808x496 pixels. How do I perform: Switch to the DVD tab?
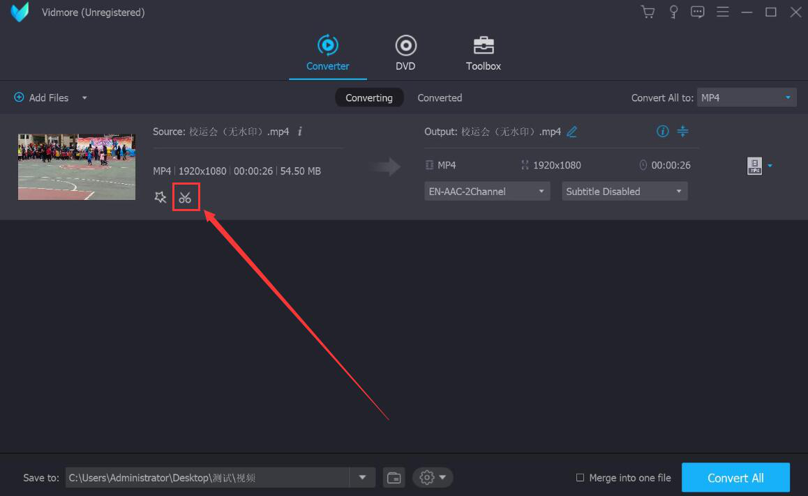405,52
